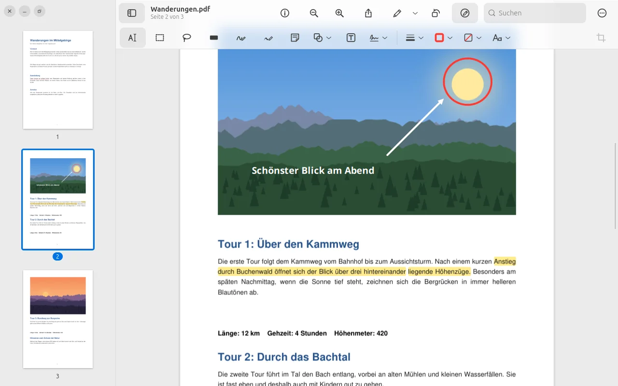
Task: Rotate the page with rotate icon
Action: [435, 13]
